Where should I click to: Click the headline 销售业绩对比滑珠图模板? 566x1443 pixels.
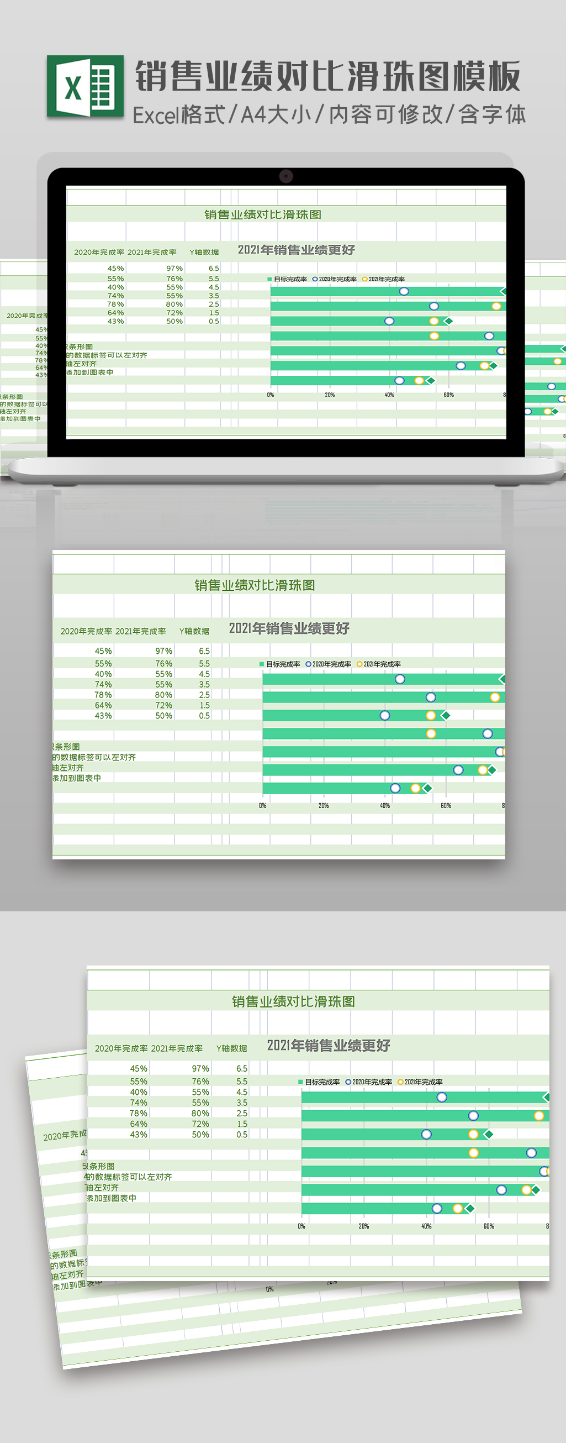[328, 76]
